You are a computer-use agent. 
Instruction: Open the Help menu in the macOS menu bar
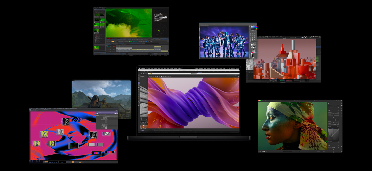point(224,68)
